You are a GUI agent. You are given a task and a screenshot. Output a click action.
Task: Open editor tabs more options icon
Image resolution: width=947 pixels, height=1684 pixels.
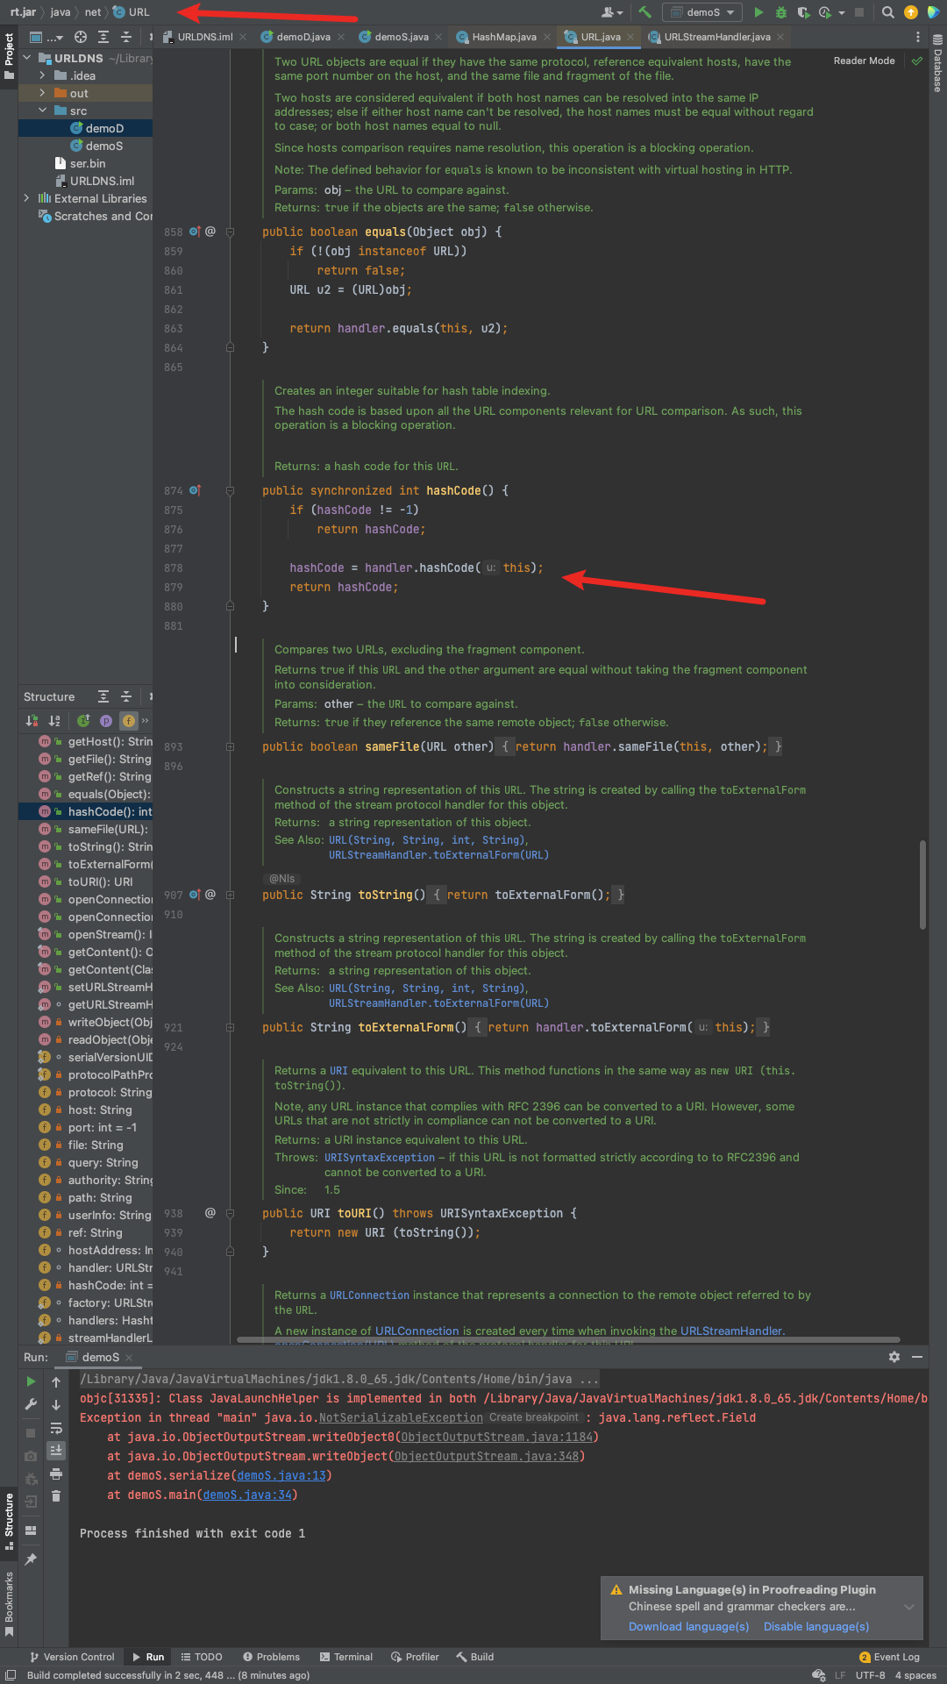[918, 37]
